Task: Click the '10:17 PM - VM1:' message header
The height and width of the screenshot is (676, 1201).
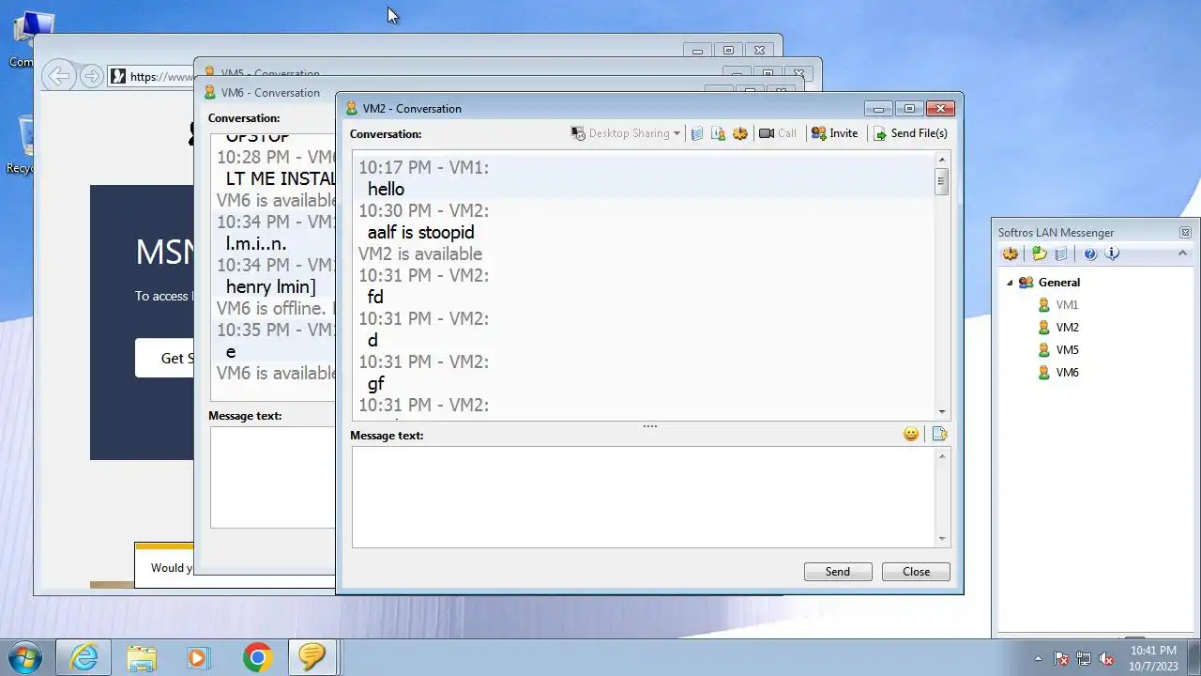Action: (x=423, y=167)
